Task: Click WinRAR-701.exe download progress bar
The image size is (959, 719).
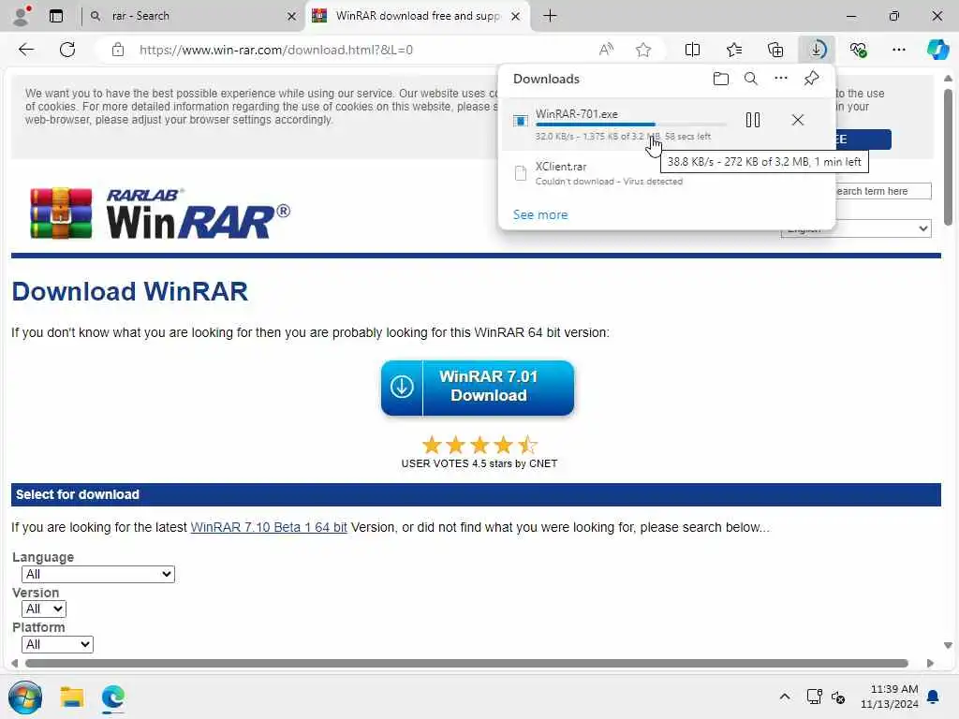Action: pyautogui.click(x=630, y=125)
